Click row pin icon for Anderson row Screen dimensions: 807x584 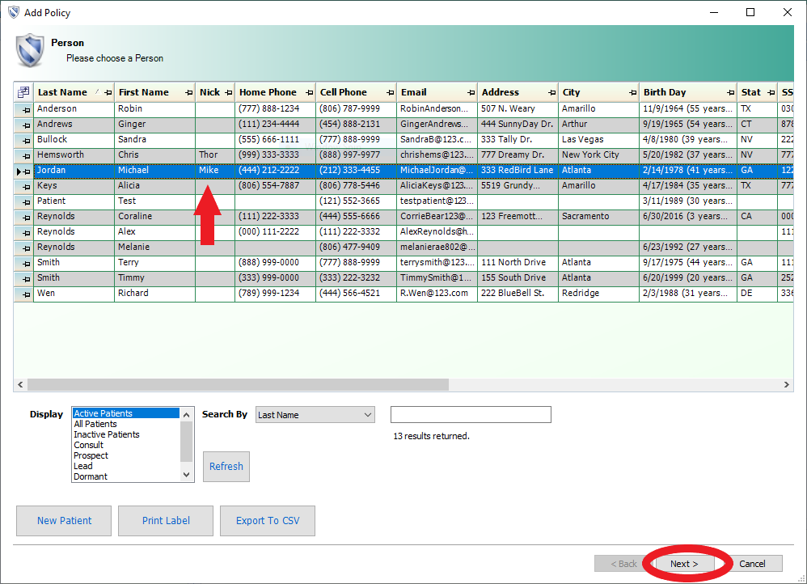coord(26,109)
